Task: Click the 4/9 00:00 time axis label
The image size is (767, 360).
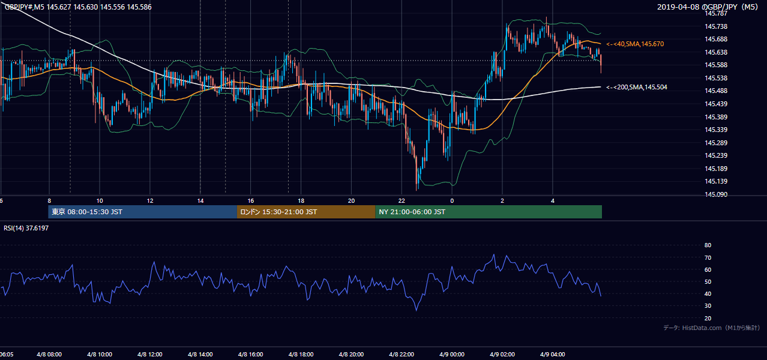Action: [x=452, y=355]
